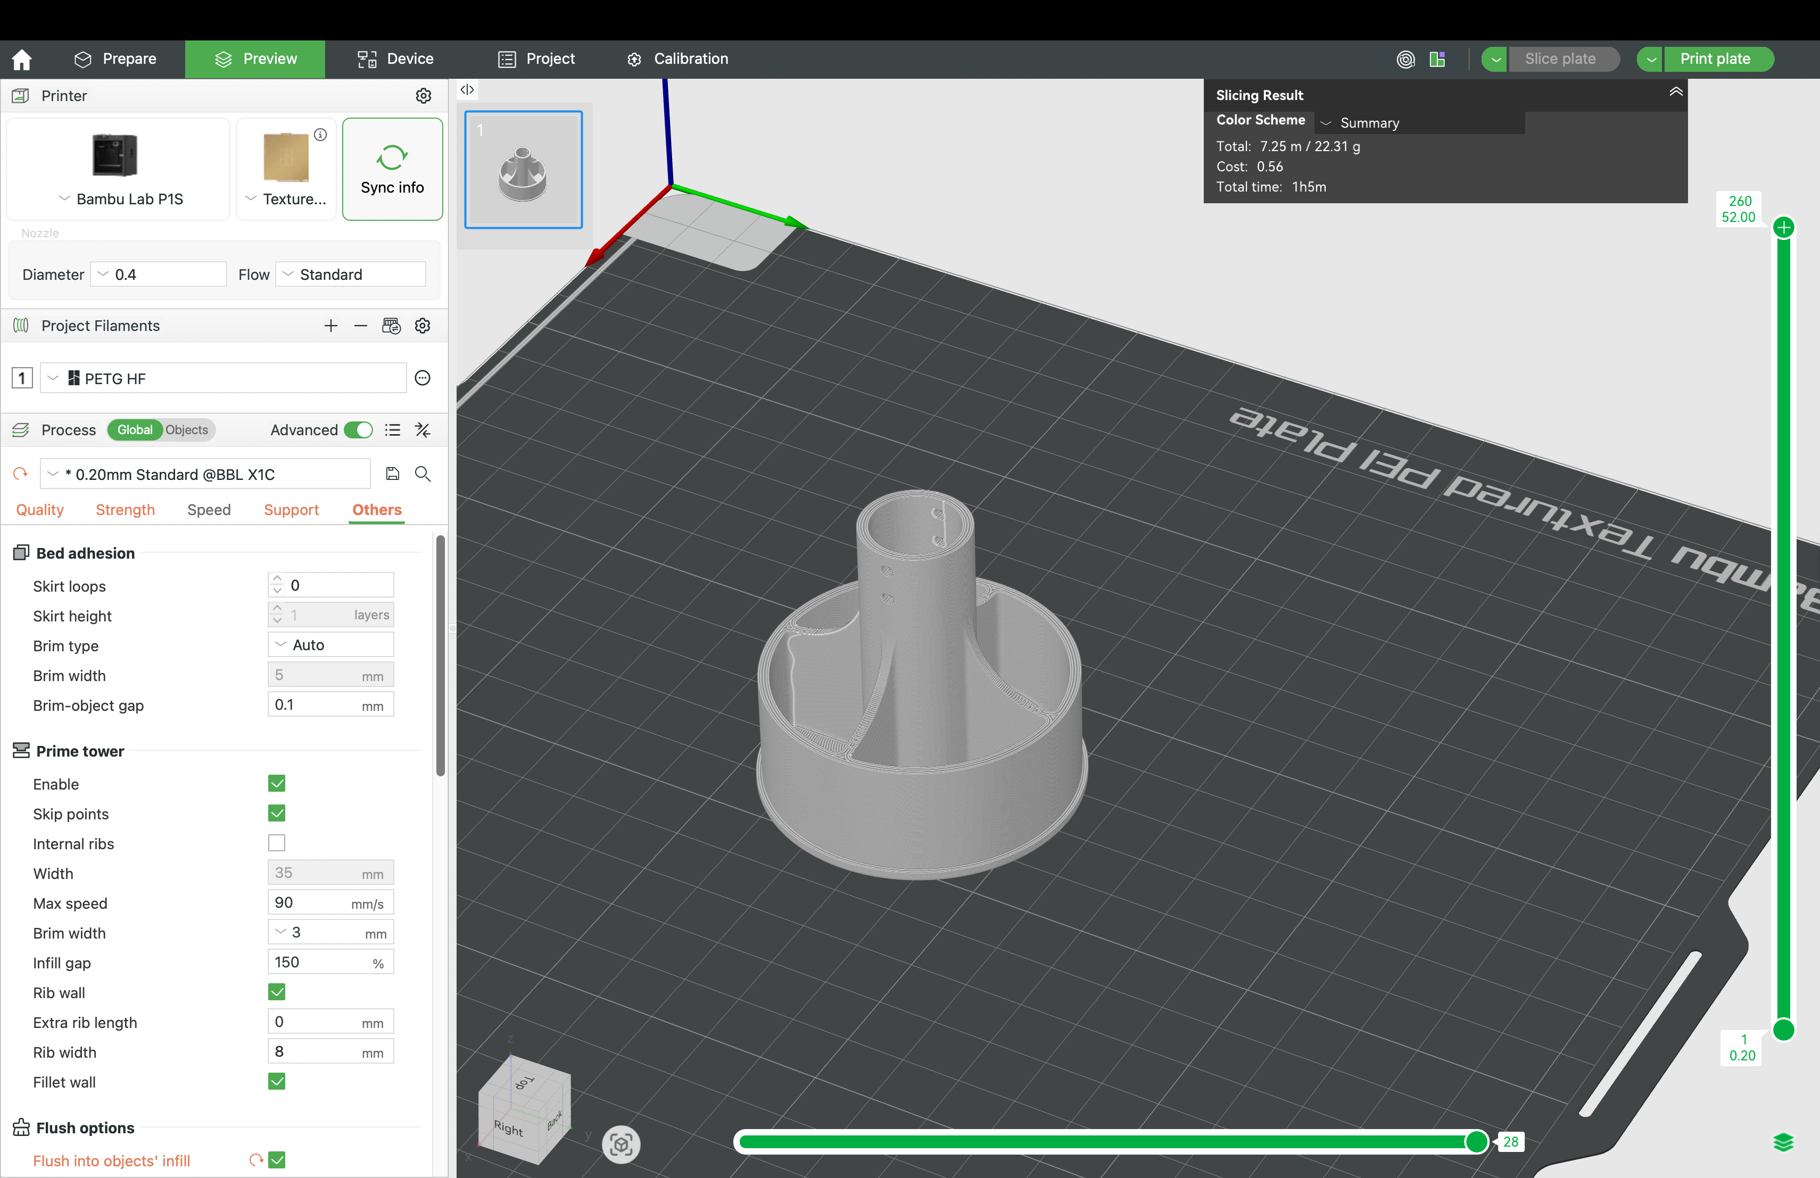
Task: Click the Sync info button
Action: 392,169
